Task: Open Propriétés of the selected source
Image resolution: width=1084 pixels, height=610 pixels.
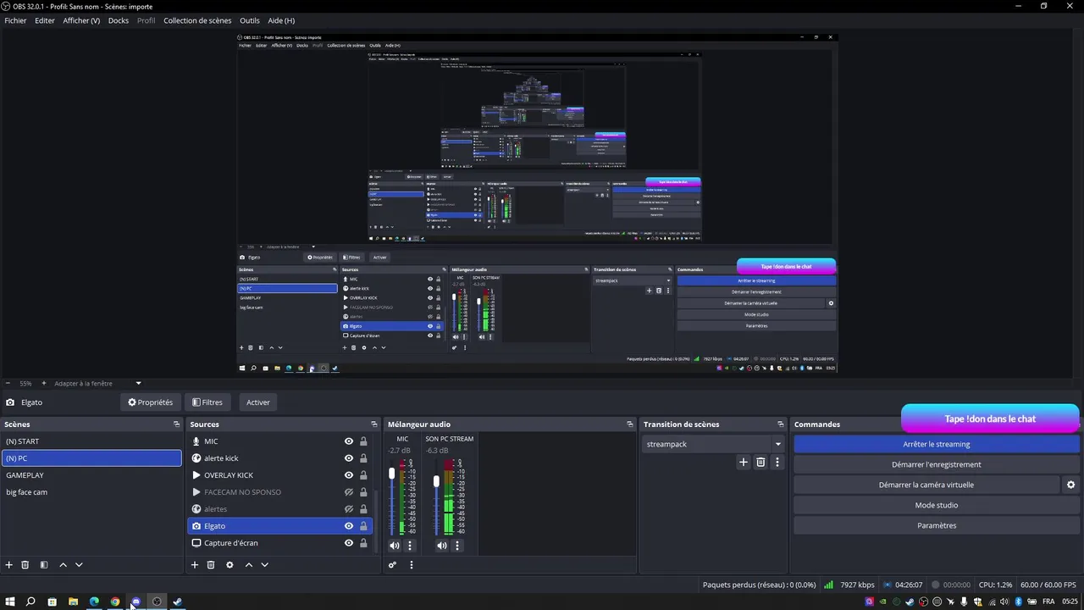Action: [x=150, y=402]
